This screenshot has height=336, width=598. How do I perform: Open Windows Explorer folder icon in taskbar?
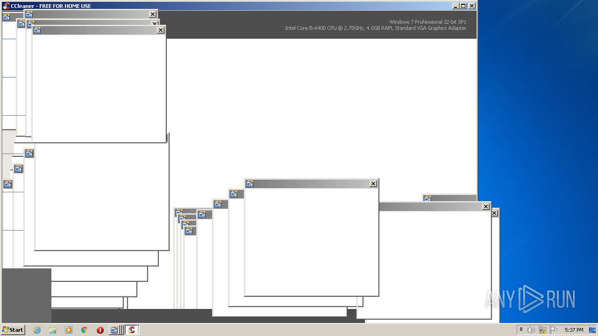click(53, 330)
